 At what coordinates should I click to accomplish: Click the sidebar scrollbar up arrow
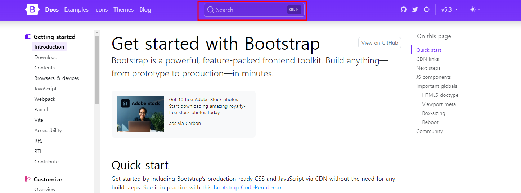pos(97,32)
